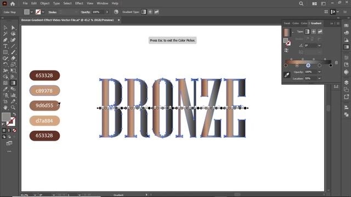
Task: Open Layers panel icon in dock
Action: point(346,82)
